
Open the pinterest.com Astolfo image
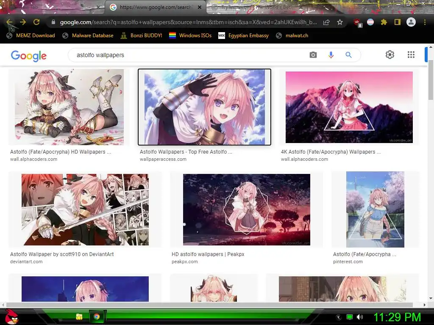pyautogui.click(x=375, y=209)
